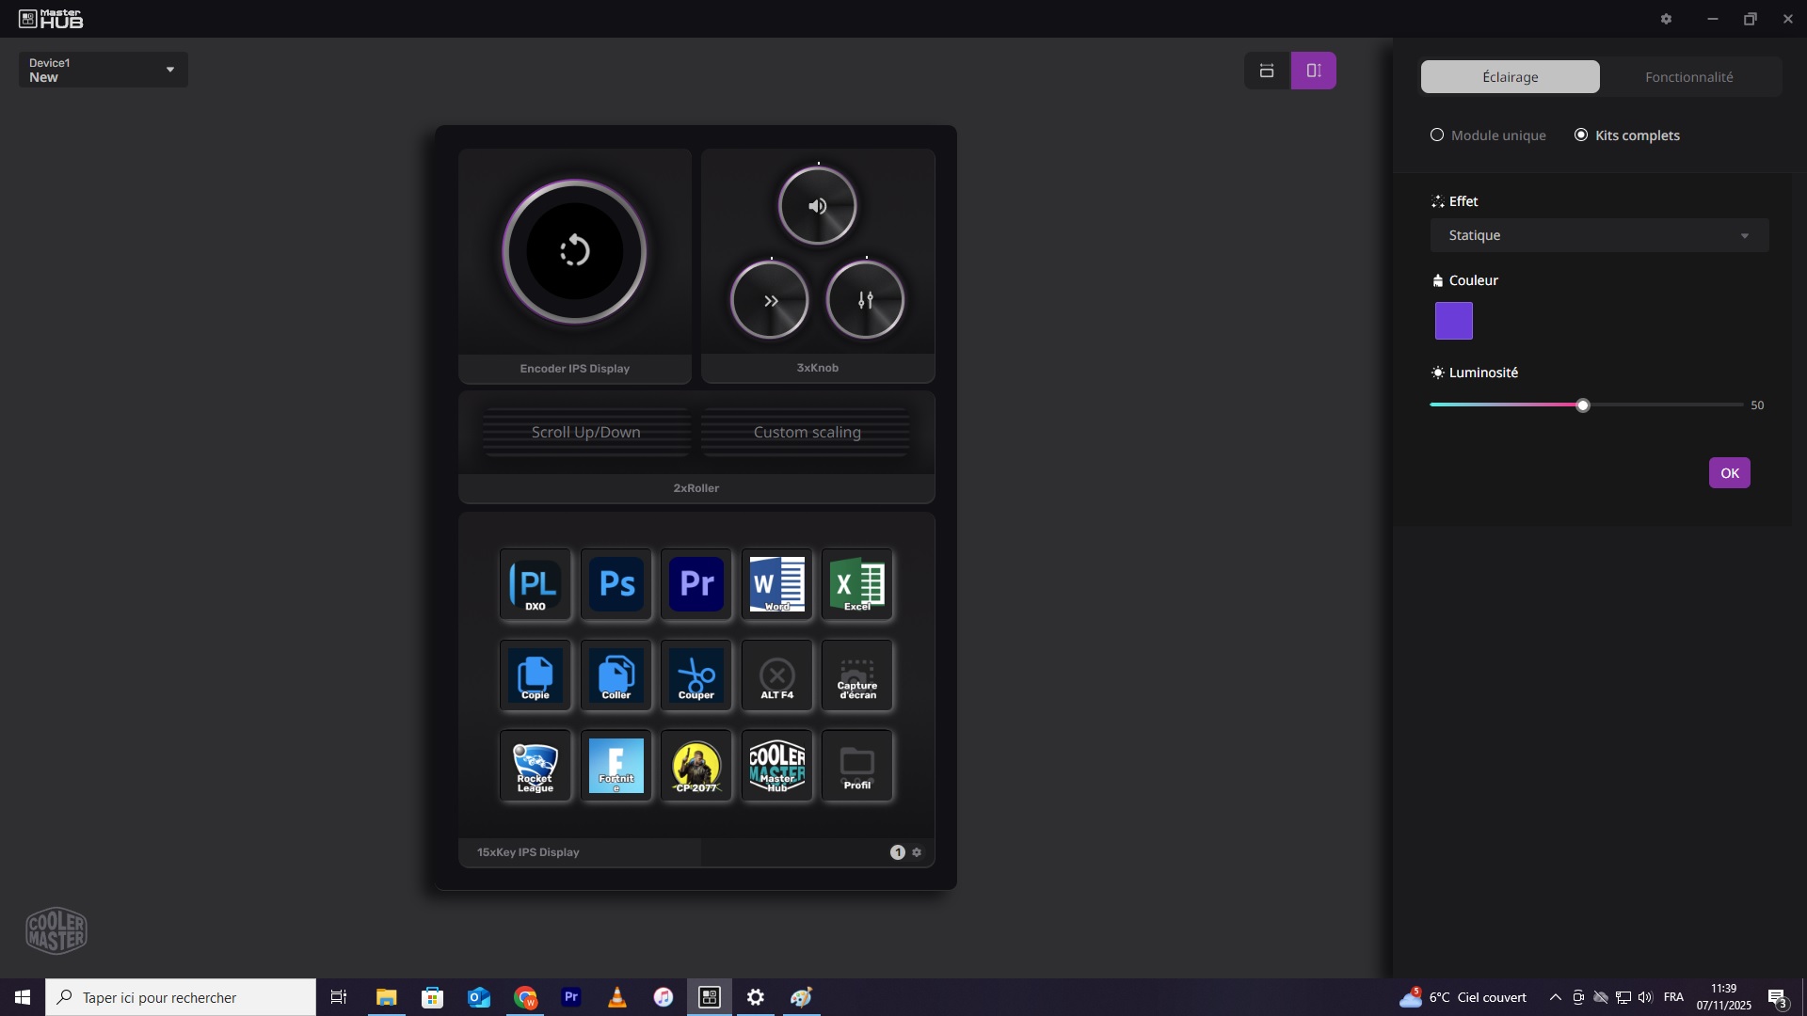1807x1016 pixels.
Task: Select the volume knob
Action: pos(817,206)
